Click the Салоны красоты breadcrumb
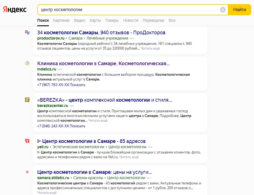Screen dimensions: 254x195 pos(88,178)
